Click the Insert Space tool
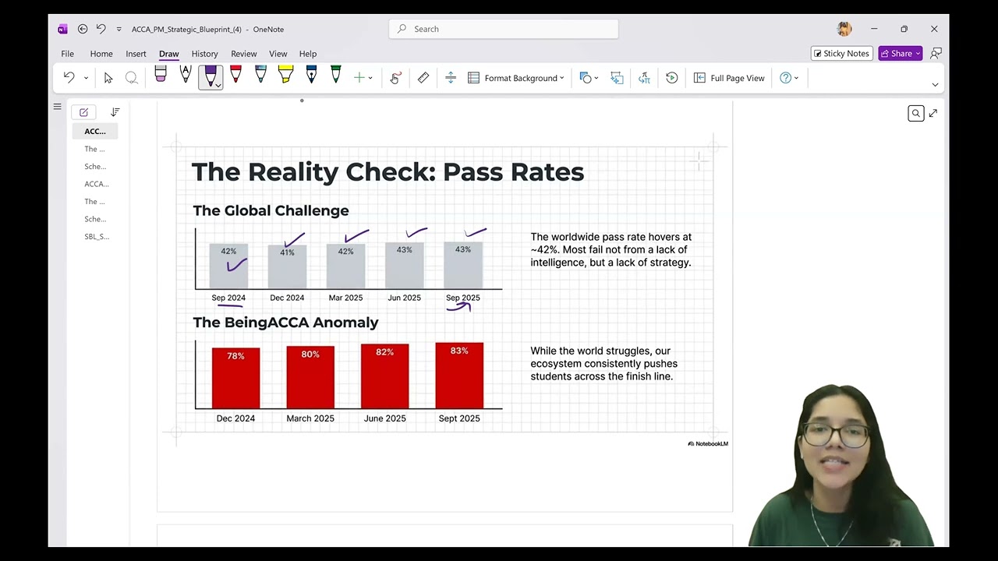The image size is (998, 561). pos(451,78)
